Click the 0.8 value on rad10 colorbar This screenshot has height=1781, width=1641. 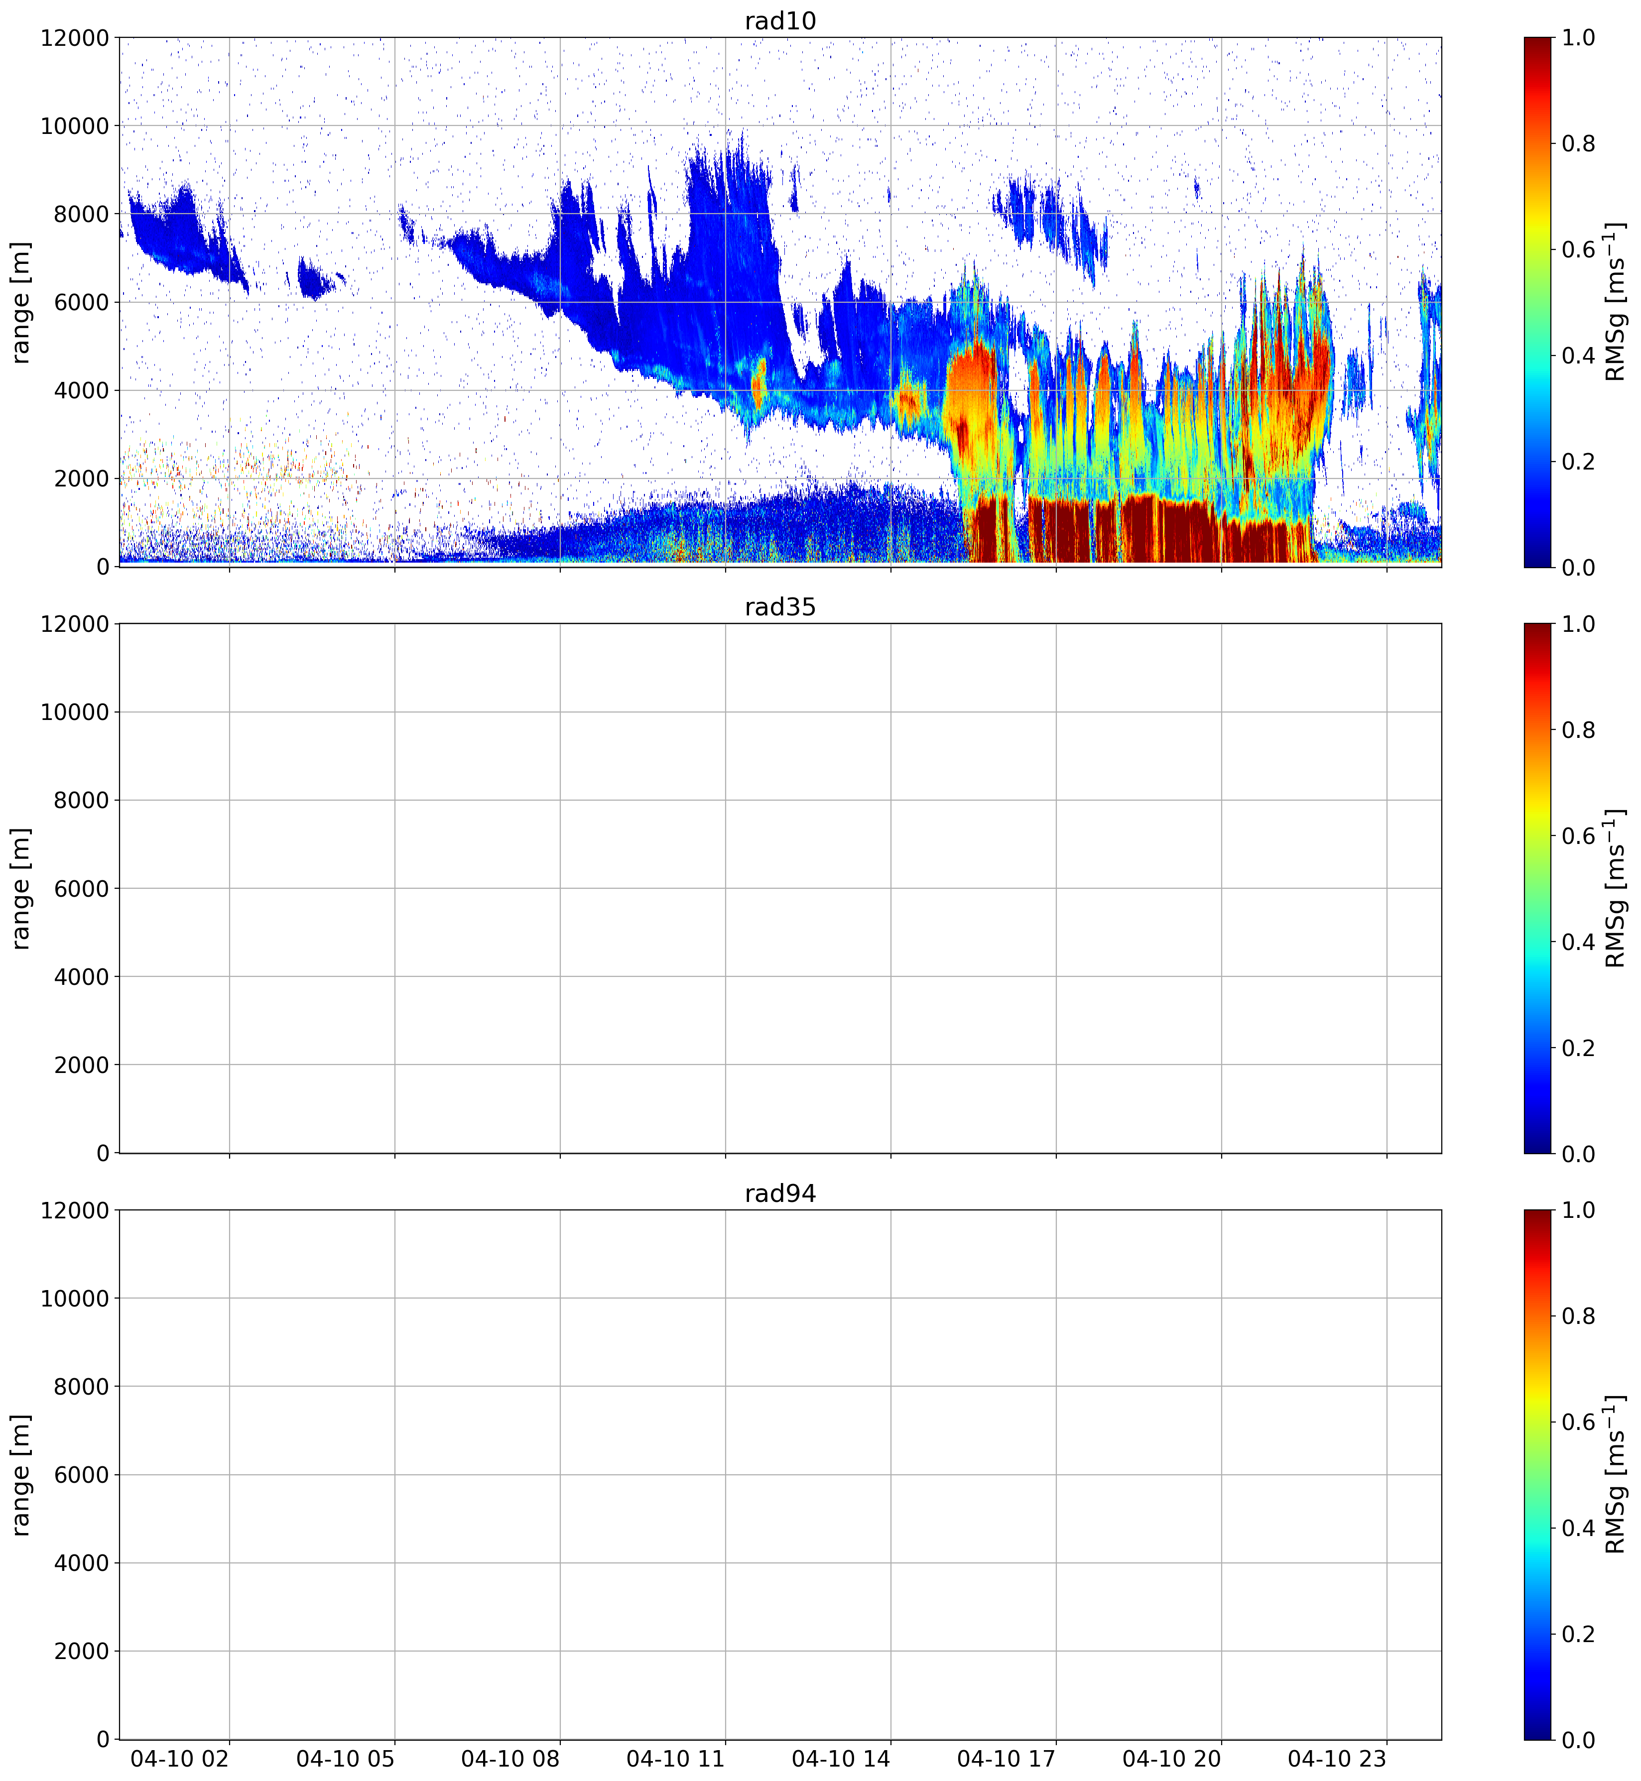(x=1579, y=143)
